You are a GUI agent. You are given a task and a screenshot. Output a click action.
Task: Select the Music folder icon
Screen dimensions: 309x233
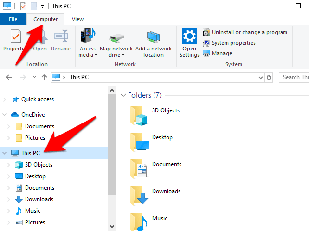[139, 222]
